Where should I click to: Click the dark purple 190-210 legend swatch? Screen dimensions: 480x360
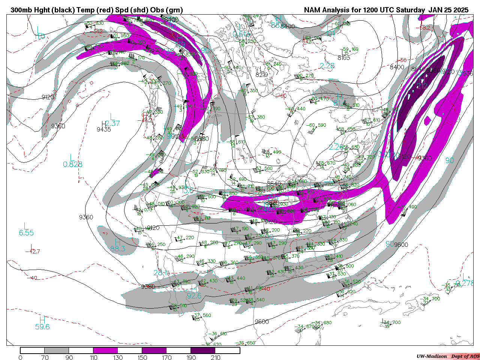coord(203,351)
